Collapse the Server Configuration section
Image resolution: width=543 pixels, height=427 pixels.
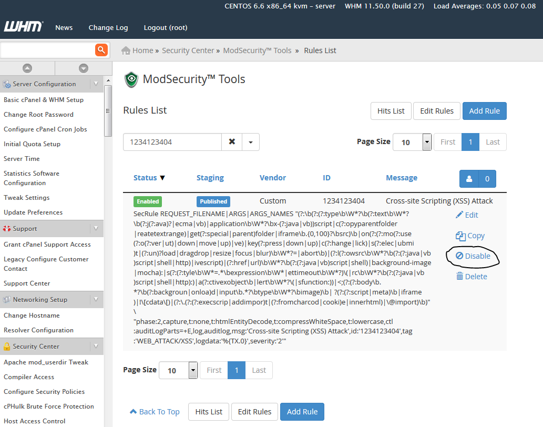click(95, 84)
